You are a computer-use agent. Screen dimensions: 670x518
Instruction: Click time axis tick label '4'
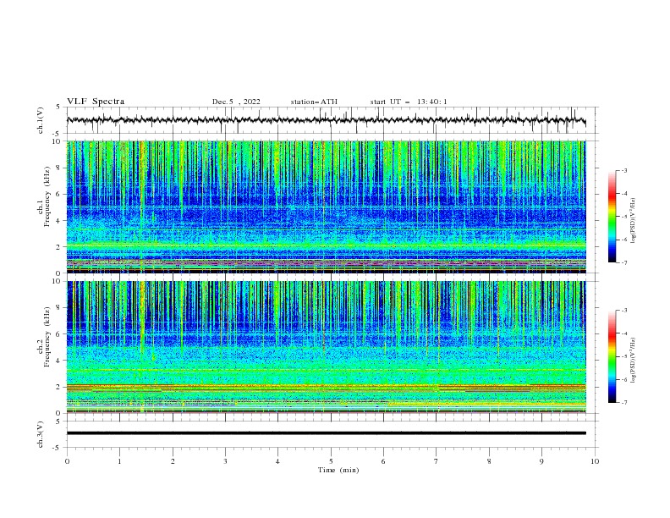[278, 461]
